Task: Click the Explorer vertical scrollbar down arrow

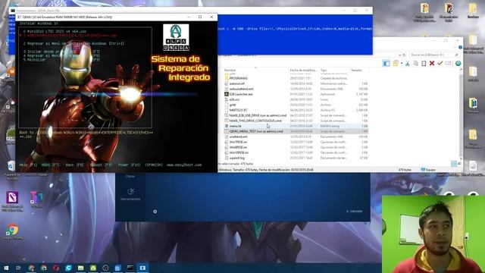Action: pyautogui.click(x=461, y=158)
